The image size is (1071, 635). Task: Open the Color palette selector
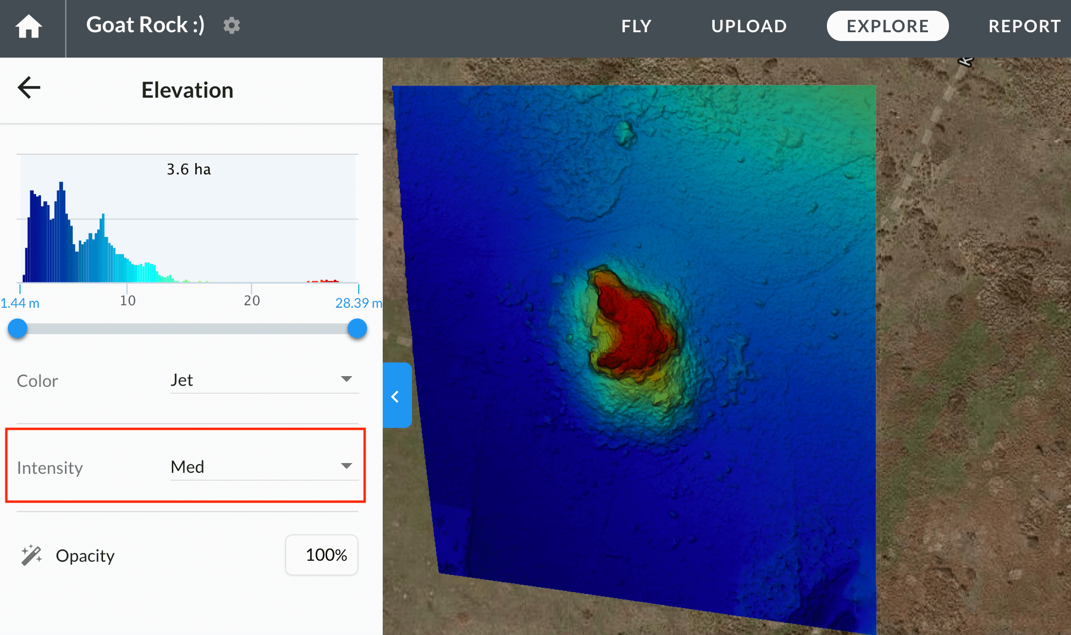pyautogui.click(x=264, y=380)
